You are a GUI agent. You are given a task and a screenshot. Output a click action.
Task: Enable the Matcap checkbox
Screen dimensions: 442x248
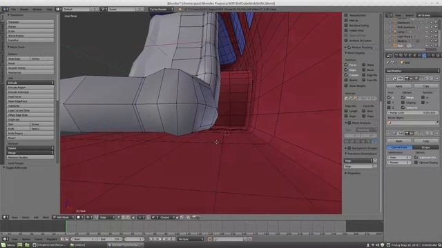tap(346, 20)
